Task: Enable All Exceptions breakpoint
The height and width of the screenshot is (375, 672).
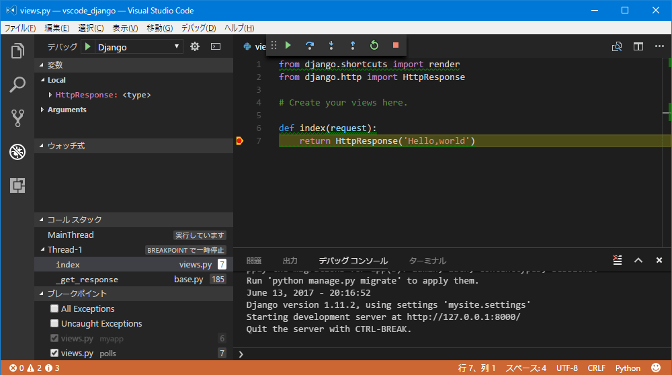Action: [x=54, y=308]
